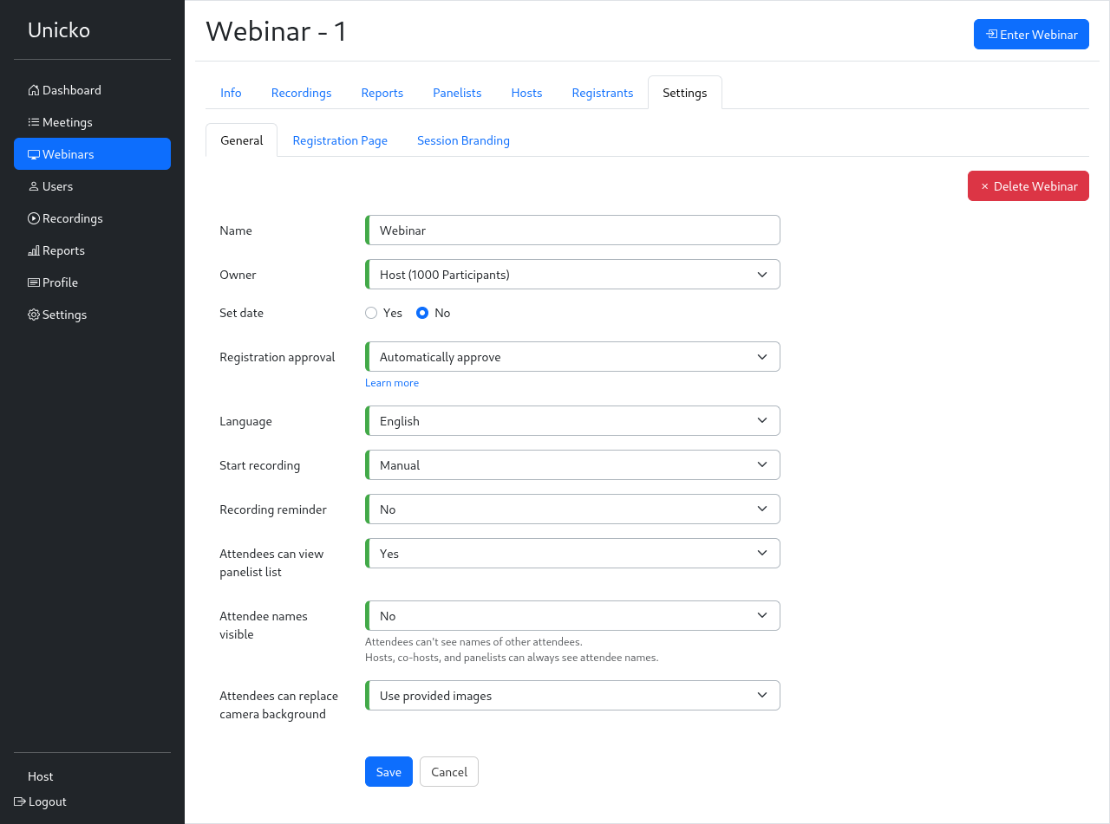Switch to the Panelists tab
1110x824 pixels.
tap(457, 93)
